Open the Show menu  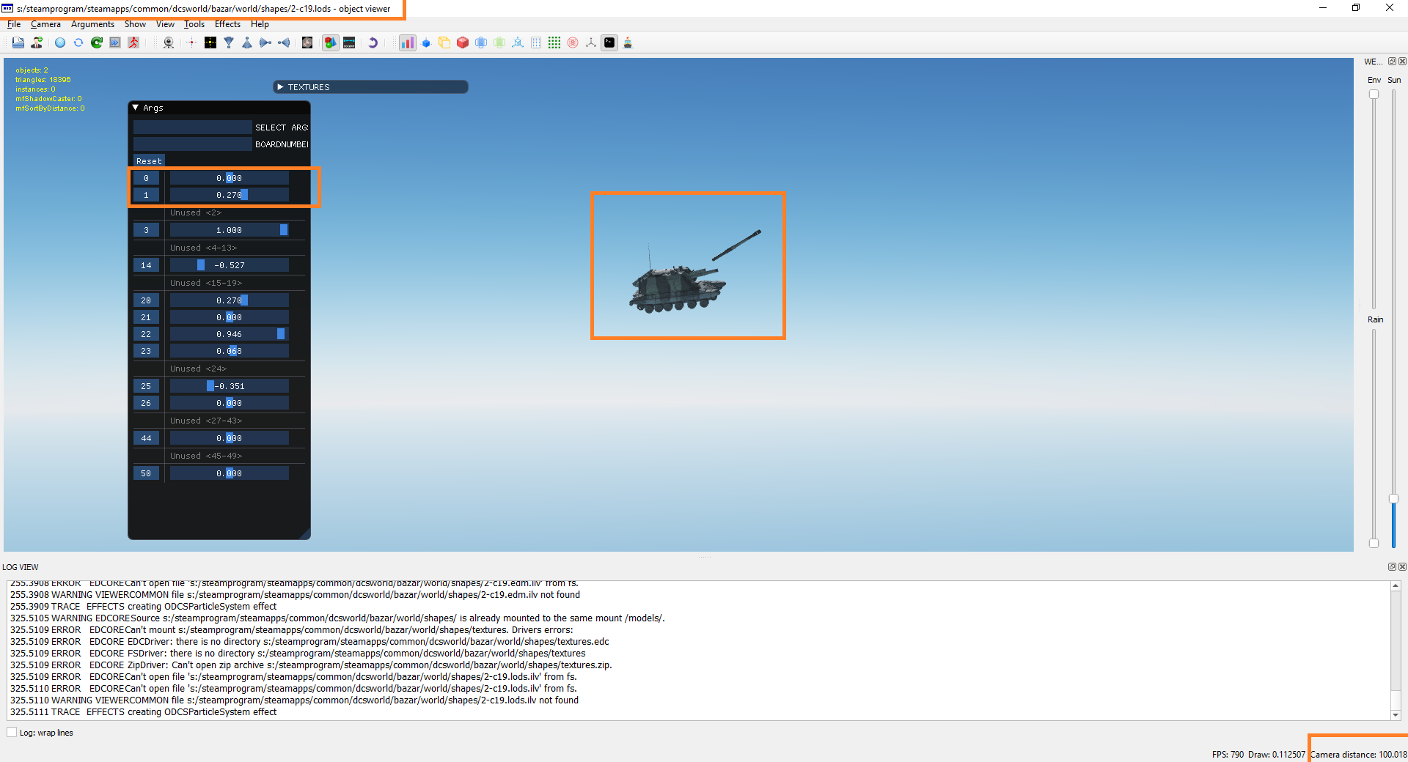135,24
